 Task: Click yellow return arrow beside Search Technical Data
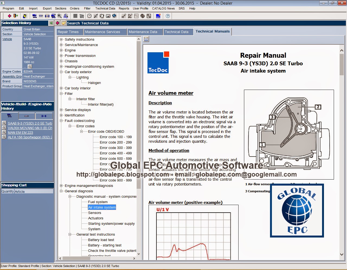[63, 23]
